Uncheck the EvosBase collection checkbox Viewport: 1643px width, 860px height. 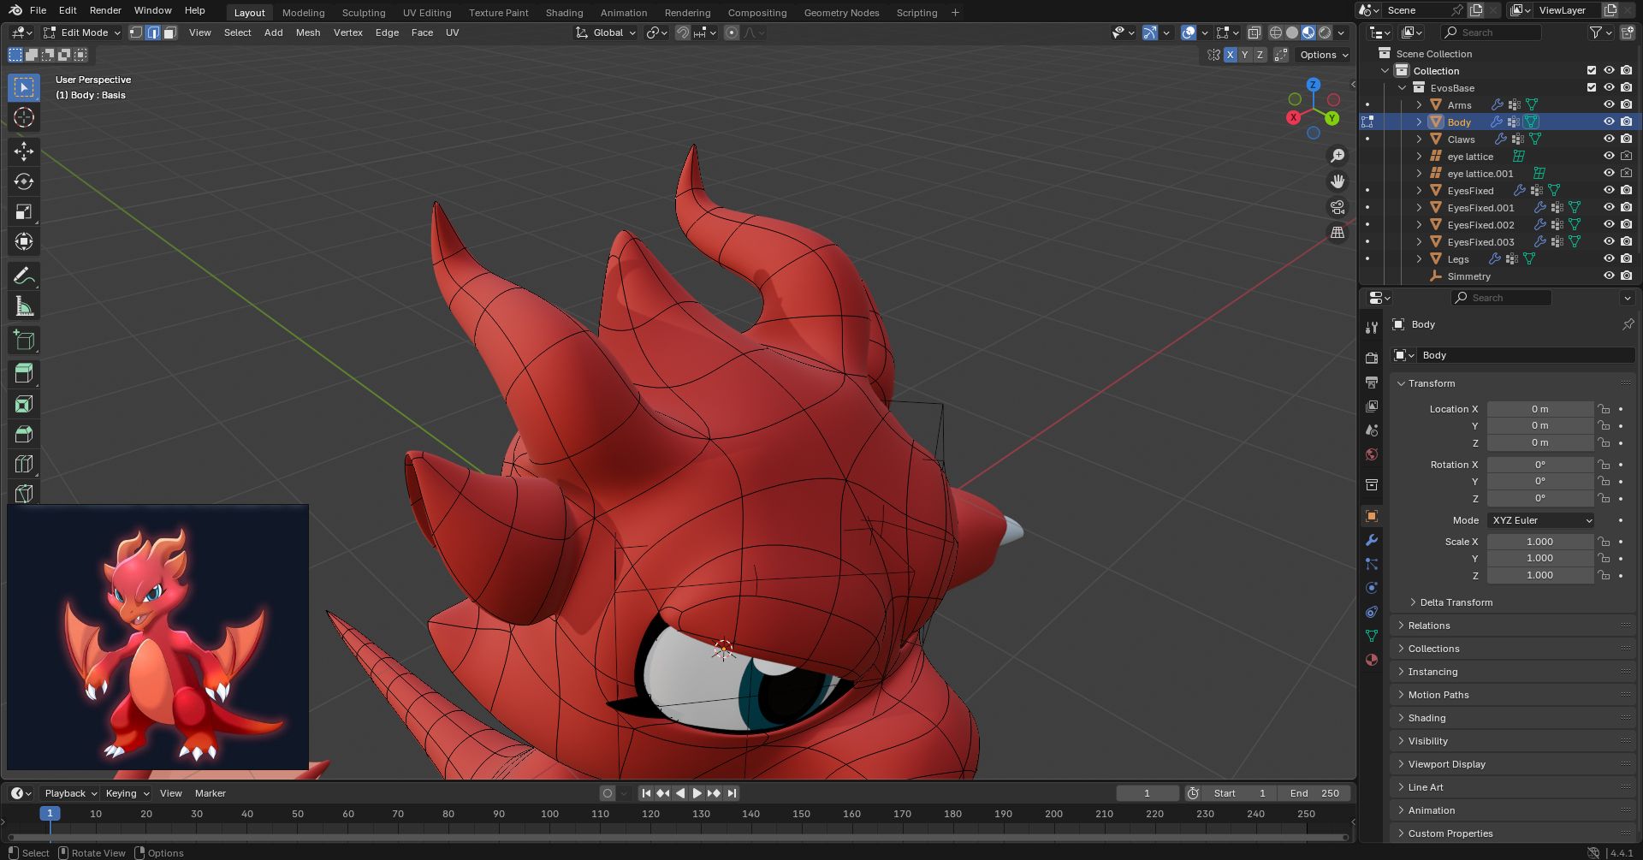coord(1592,87)
